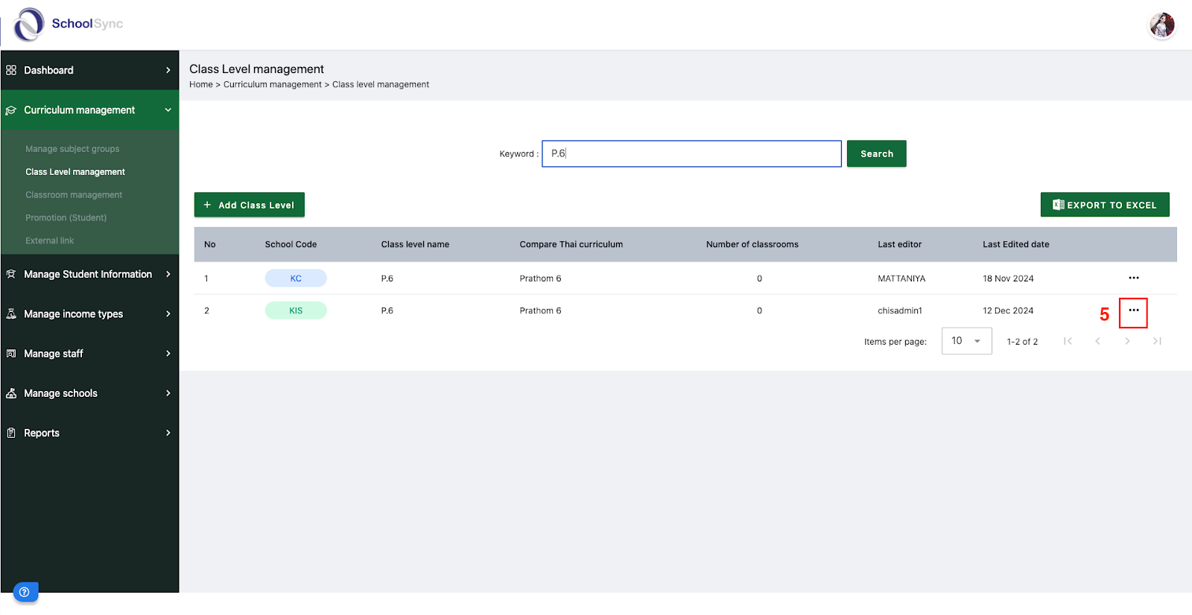Open Manage subject groups submenu item

tap(72, 149)
